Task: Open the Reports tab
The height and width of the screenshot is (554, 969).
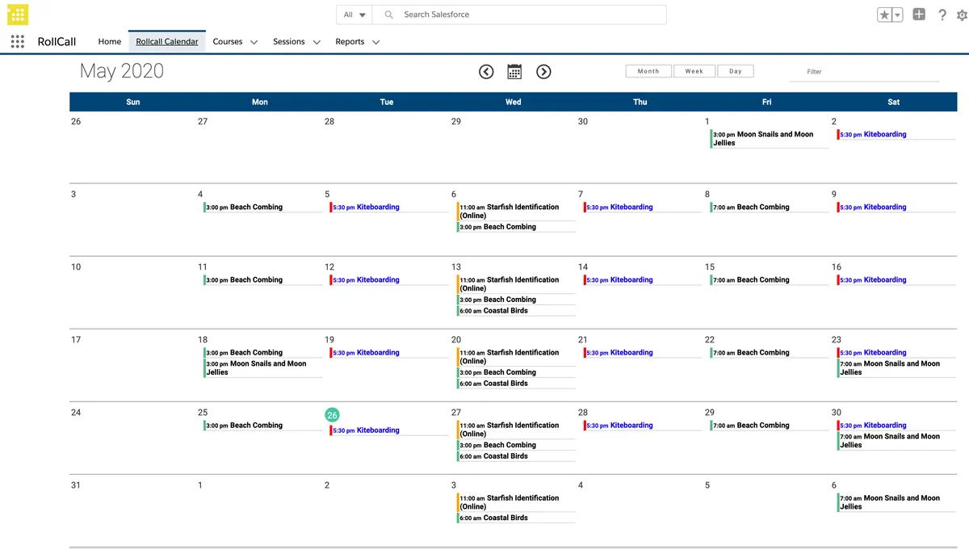Action: (350, 42)
